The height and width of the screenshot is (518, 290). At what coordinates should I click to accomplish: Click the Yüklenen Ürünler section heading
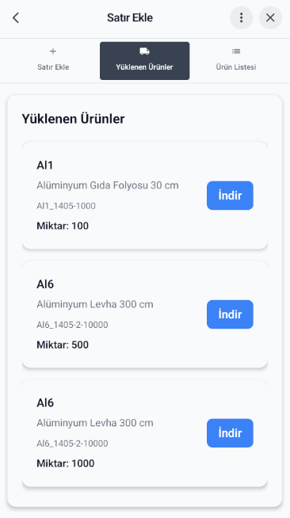(73, 119)
